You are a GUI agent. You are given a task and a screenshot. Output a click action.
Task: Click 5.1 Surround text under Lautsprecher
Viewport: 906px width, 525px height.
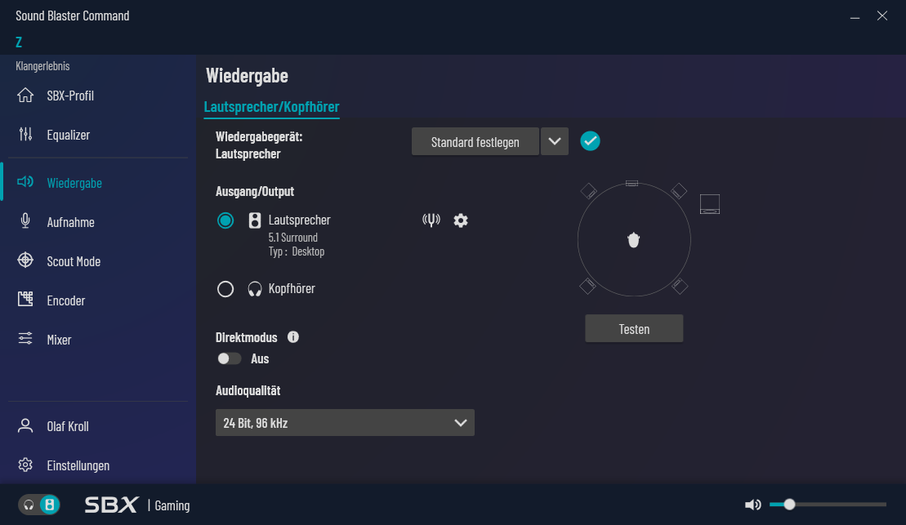coord(293,238)
